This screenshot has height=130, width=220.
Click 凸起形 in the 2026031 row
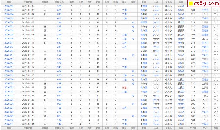(x=205, y=124)
